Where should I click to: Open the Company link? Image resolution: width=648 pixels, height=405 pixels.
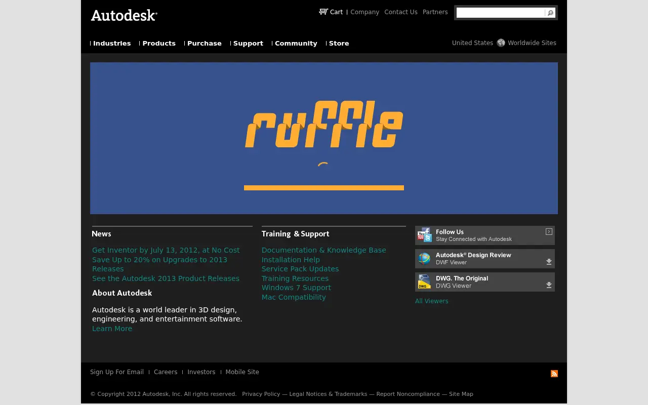pos(364,12)
